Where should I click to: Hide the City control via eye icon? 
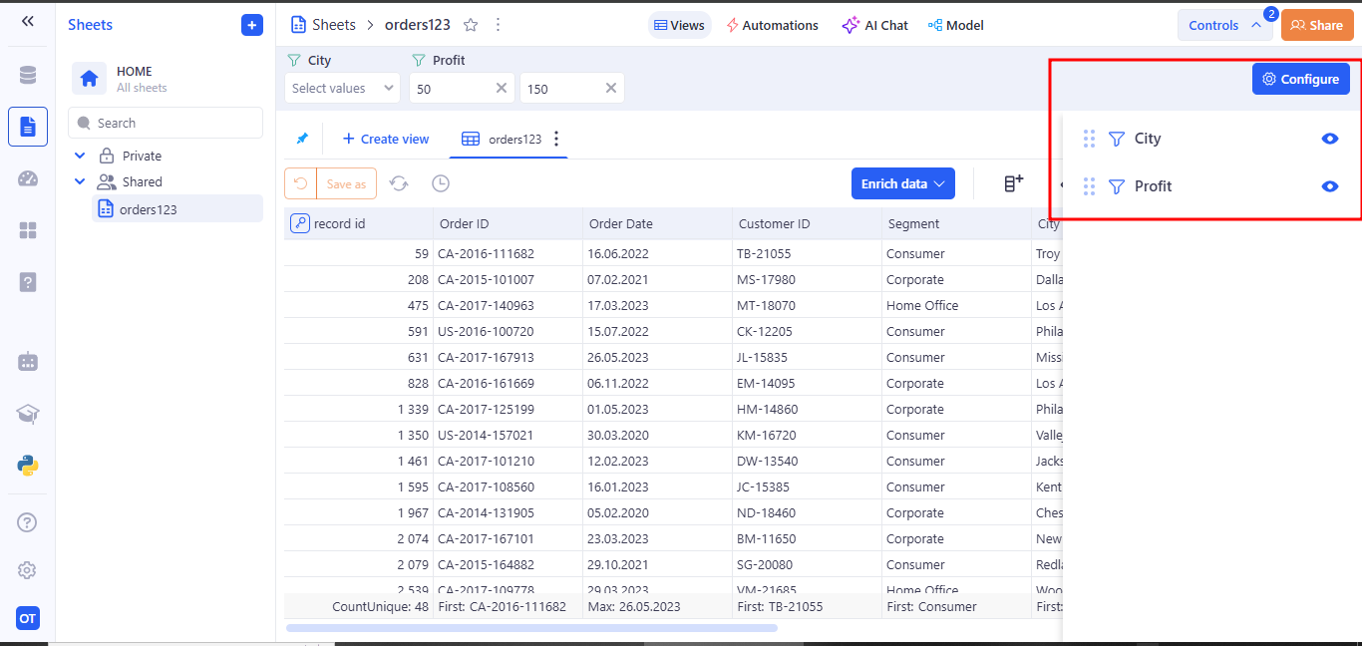click(1329, 139)
